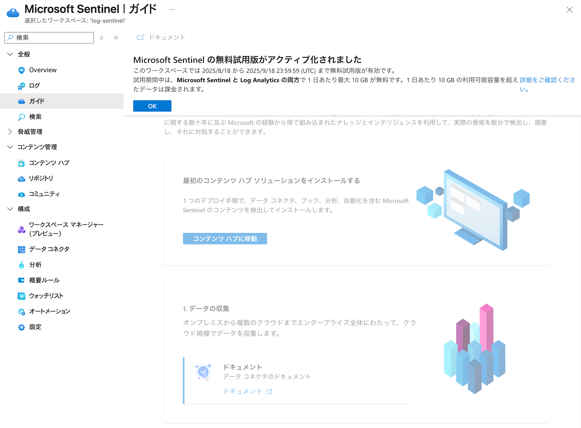Collapse the コンテンツ管理 section
The height and width of the screenshot is (428, 581).
(10, 147)
